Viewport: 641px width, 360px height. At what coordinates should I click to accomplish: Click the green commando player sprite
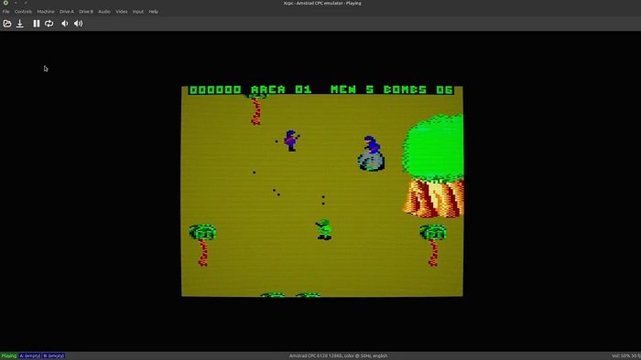pos(324,229)
